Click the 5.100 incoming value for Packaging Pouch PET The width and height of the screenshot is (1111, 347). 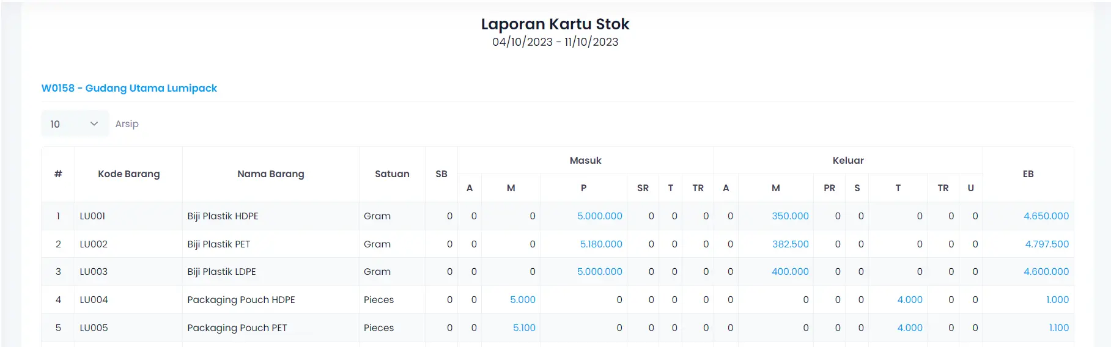tap(524, 328)
